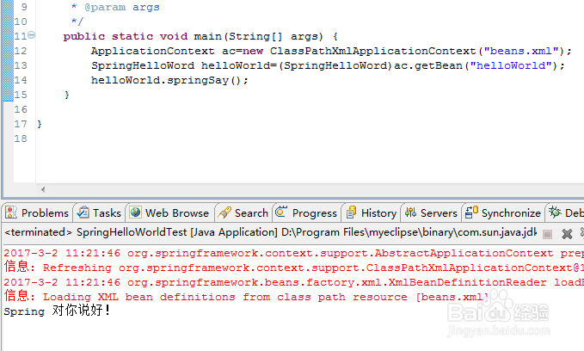Image resolution: width=584 pixels, height=351 pixels.
Task: Click the @param args comment
Action: pyautogui.click(x=122, y=7)
